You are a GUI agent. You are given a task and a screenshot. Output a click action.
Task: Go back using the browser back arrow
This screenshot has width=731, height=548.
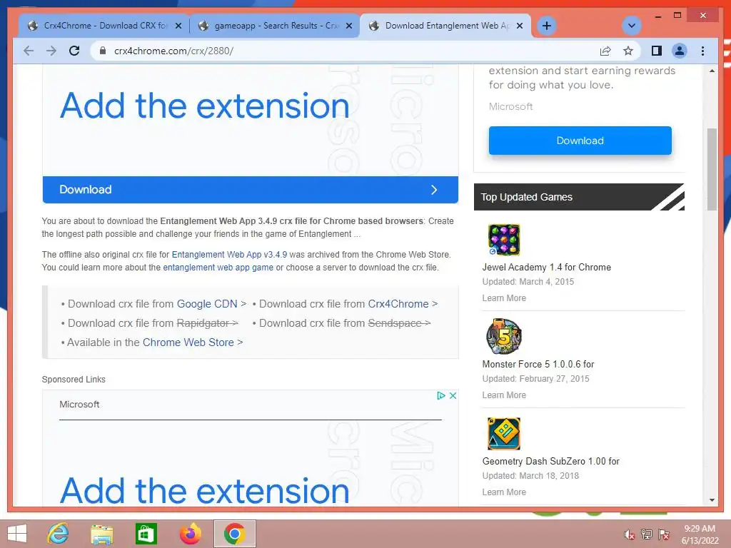(x=29, y=51)
